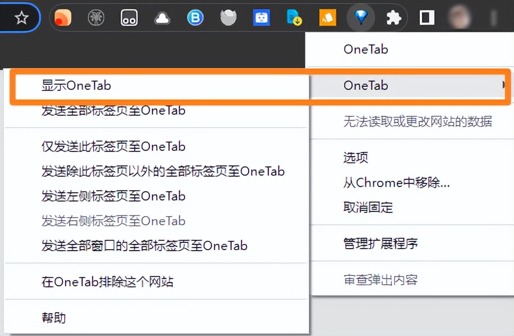
Task: Expand the highlighted OneTab submenu entry
Action: 410,86
